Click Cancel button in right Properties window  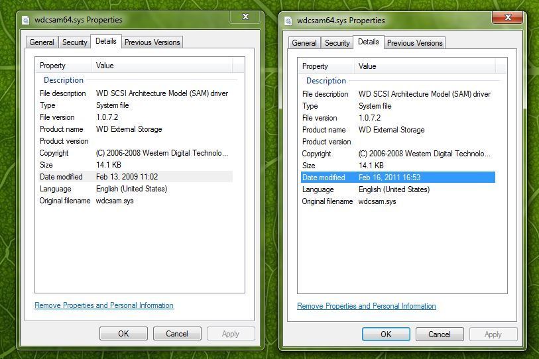coord(440,334)
